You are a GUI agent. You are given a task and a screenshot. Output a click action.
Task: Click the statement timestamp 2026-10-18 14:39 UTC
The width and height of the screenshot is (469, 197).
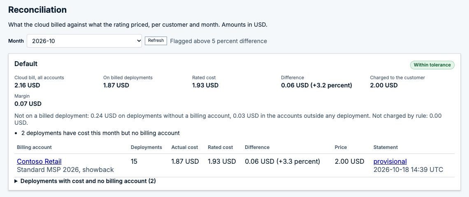tap(408, 170)
